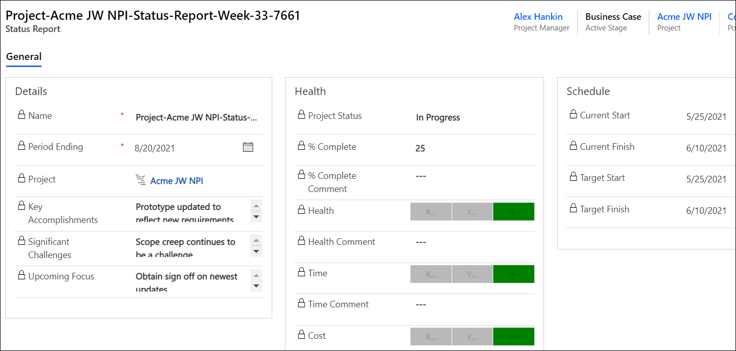Click the lock icon beside % Complete

tap(301, 145)
